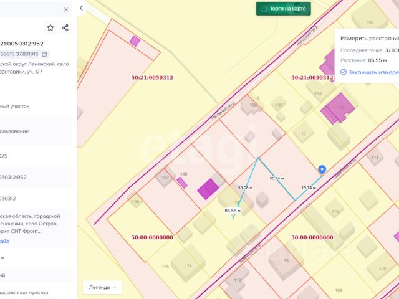Click building number 187 on map
The height and width of the screenshot is (299, 399).
point(165,177)
